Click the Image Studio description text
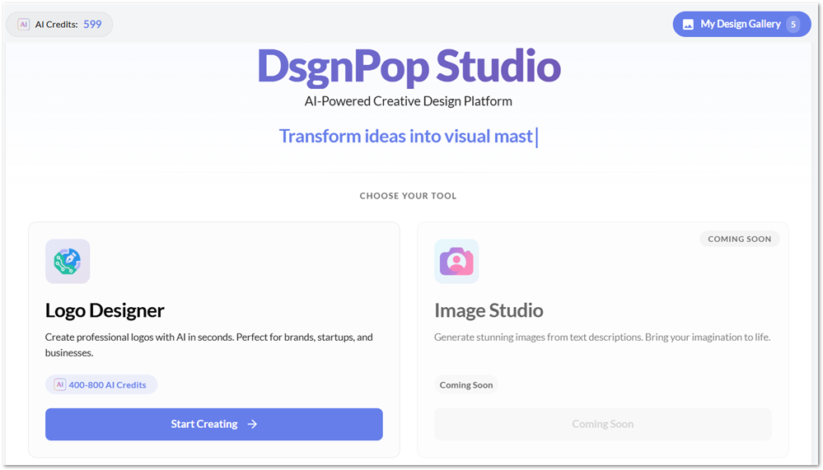 (x=602, y=337)
